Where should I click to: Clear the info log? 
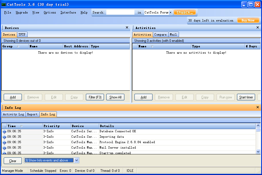pos(13,161)
